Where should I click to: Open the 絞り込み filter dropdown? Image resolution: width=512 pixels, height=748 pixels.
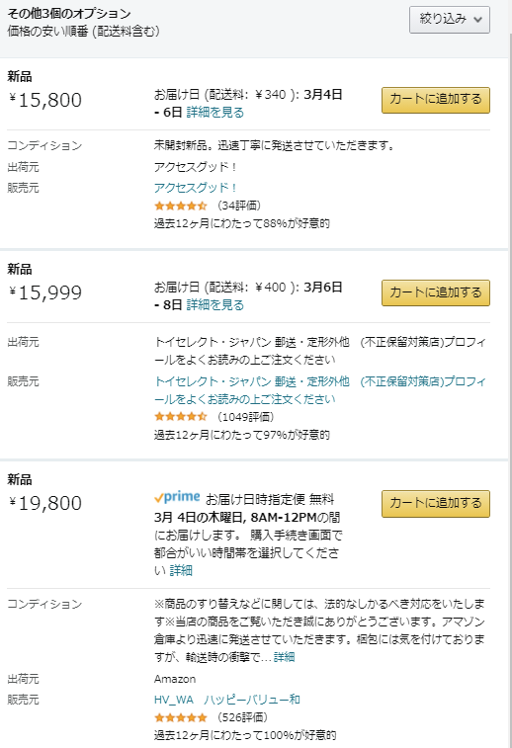449,20
